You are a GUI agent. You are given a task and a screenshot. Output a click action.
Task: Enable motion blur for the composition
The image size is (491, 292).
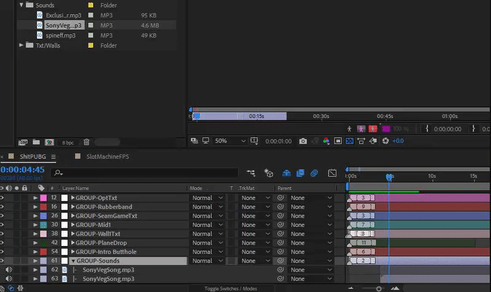pyautogui.click(x=314, y=174)
